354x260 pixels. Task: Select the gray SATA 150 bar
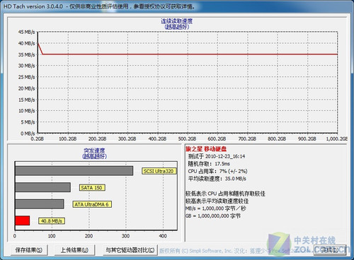(x=43, y=187)
